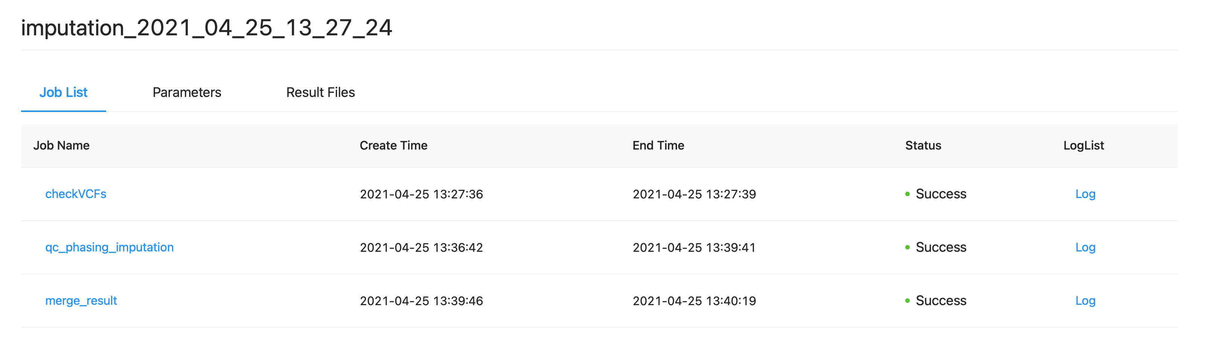This screenshot has width=1211, height=357.
Task: Click the green status dot for checkVCFs
Action: tap(907, 194)
